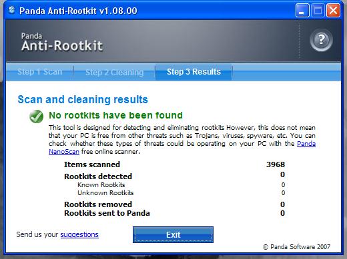Viewport: 347px width, 259px height.
Task: Click the window title 'Panda Anti-Rootkit v1.08.00'
Action: coord(78,11)
